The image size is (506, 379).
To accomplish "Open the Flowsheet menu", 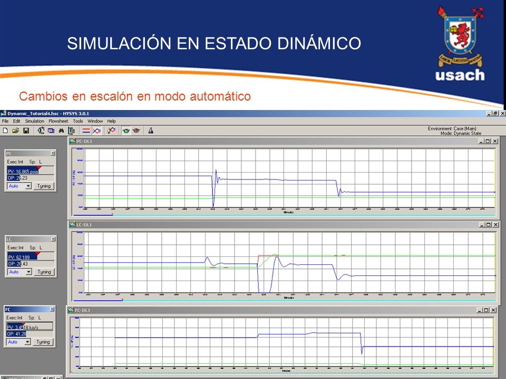I will (x=59, y=121).
